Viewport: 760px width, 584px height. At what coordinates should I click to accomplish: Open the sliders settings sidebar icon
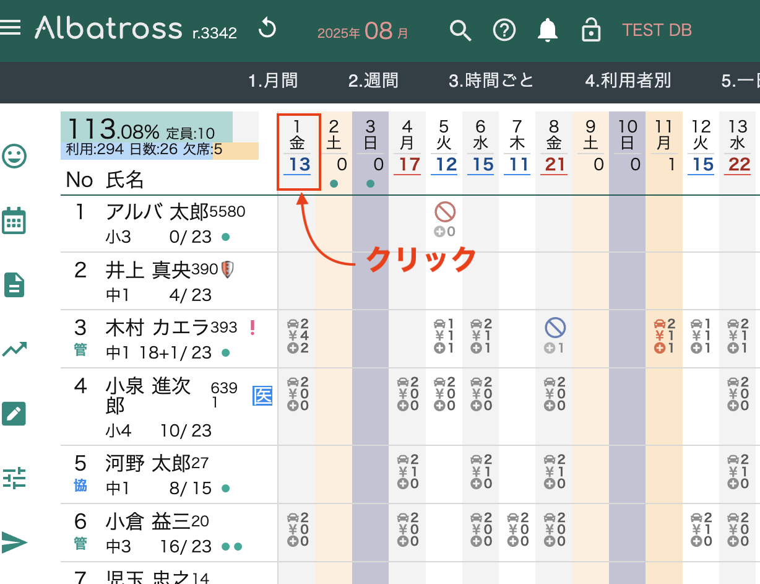[x=14, y=478]
